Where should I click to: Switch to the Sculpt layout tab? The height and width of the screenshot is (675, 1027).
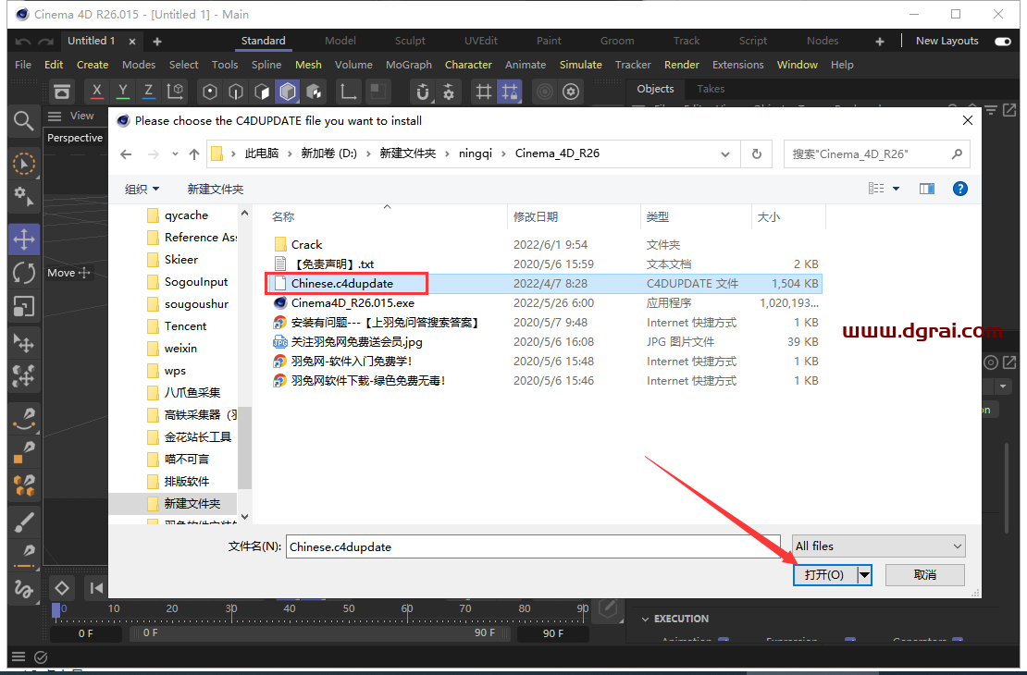click(x=410, y=41)
